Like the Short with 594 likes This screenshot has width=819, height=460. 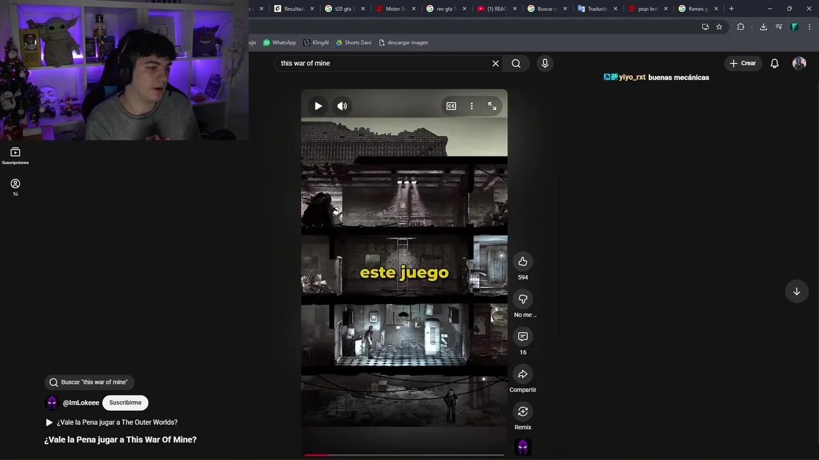(x=523, y=261)
